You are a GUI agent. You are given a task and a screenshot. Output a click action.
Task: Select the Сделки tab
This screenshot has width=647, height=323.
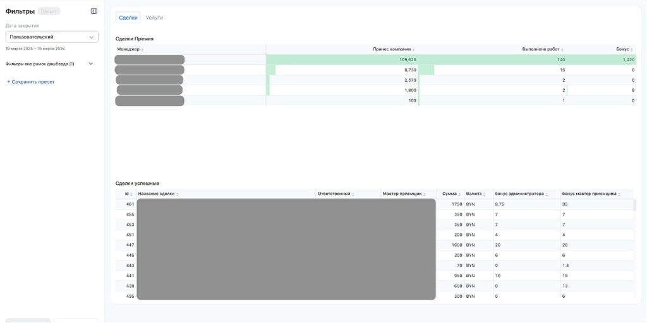tap(128, 18)
